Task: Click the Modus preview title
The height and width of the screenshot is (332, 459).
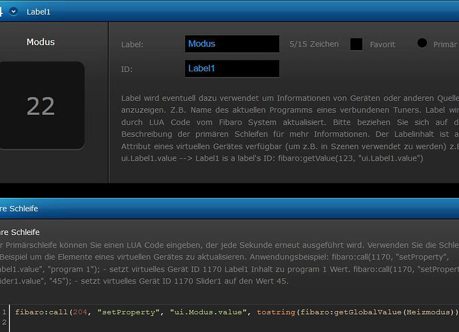Action: (41, 42)
